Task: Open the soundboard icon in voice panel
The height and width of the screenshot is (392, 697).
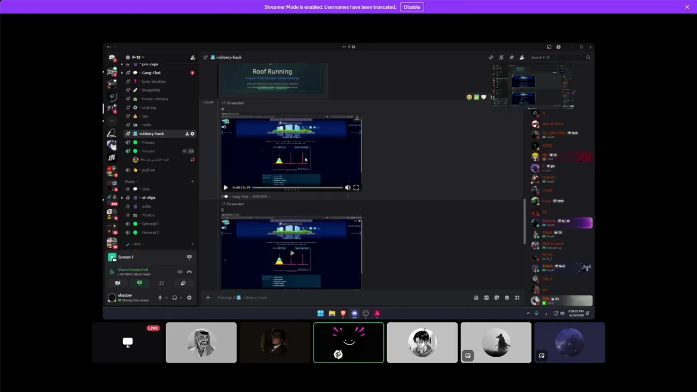Action: point(183,283)
